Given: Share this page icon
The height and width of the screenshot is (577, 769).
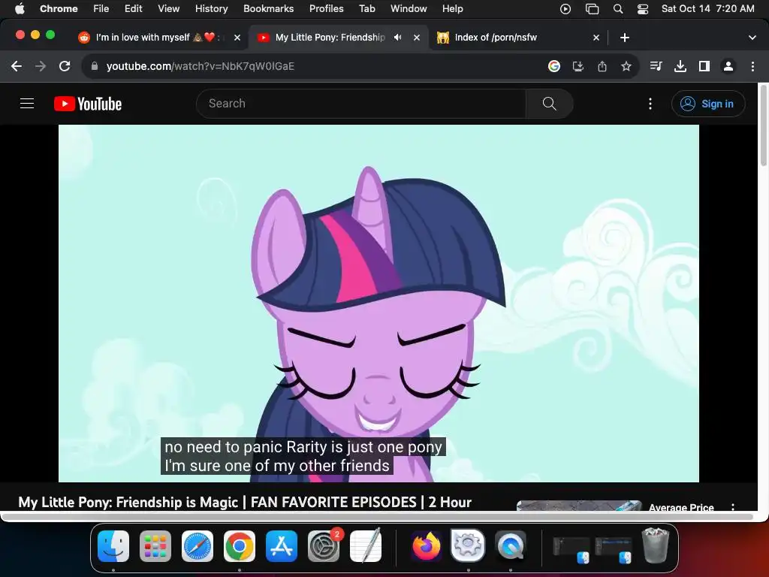Looking at the screenshot, I should click(x=602, y=66).
